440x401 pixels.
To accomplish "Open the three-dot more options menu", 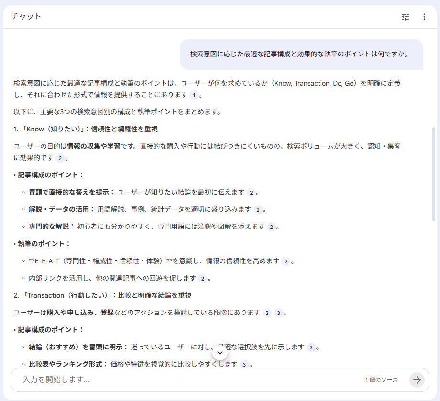I will click(424, 17).
